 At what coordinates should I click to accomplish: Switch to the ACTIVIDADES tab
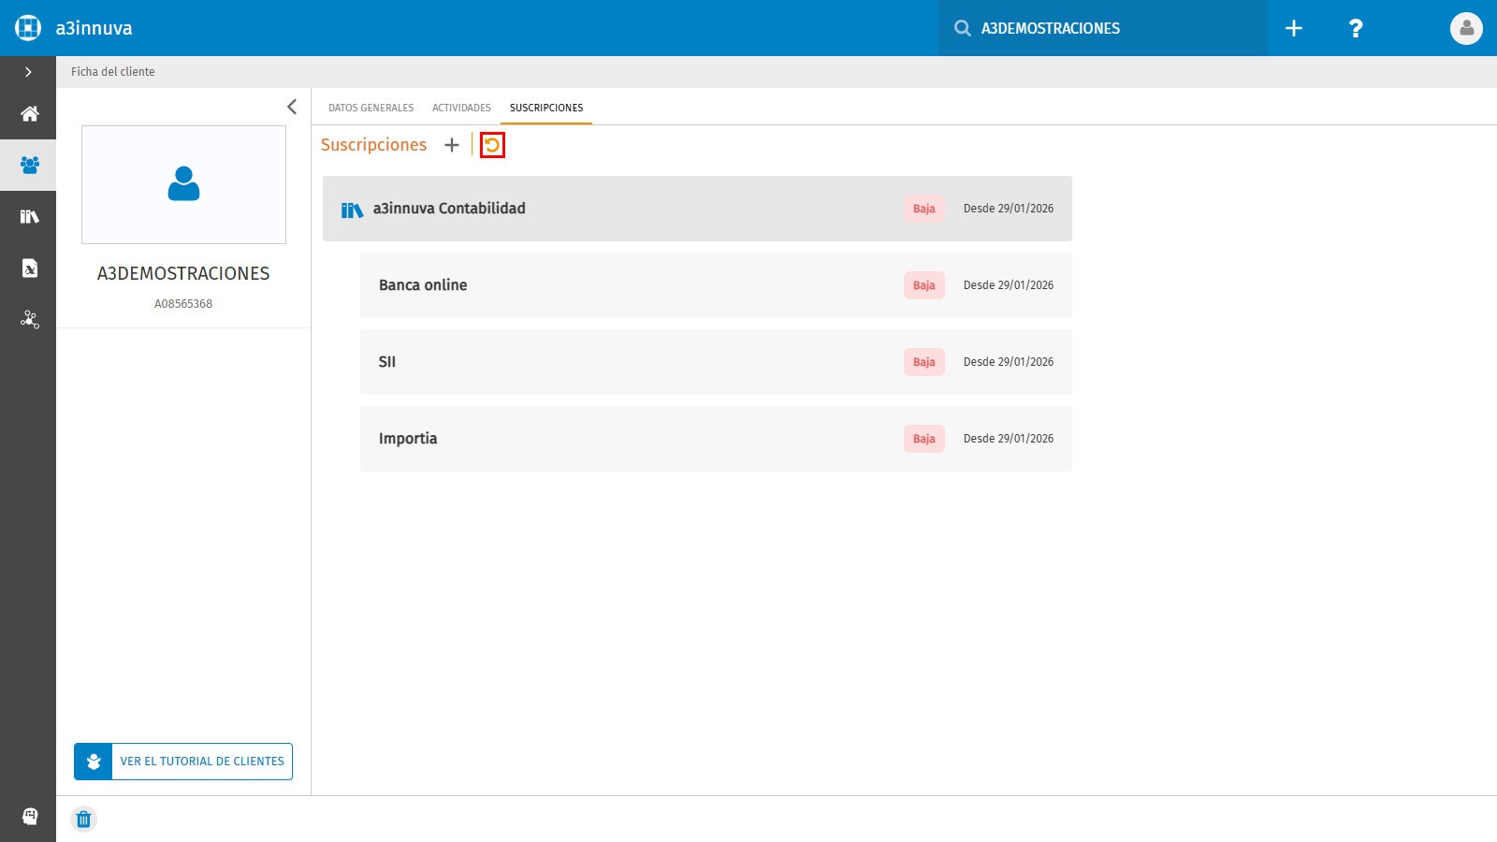pyautogui.click(x=461, y=108)
